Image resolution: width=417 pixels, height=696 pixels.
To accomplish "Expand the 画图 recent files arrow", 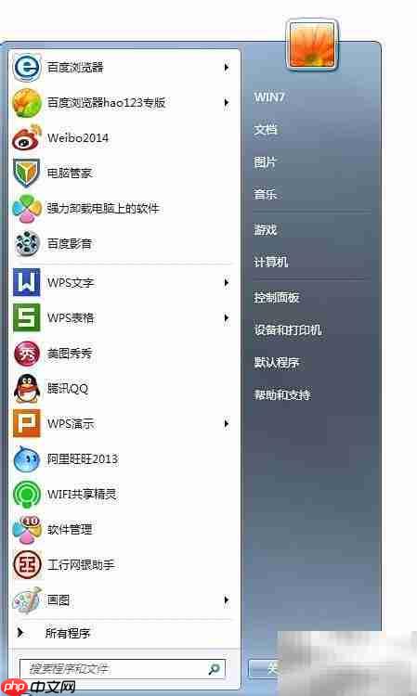I will tap(227, 600).
